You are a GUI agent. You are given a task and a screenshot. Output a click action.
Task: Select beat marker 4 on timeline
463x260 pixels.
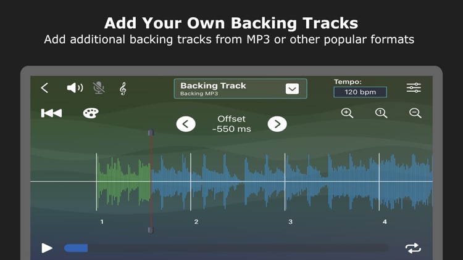(385, 222)
